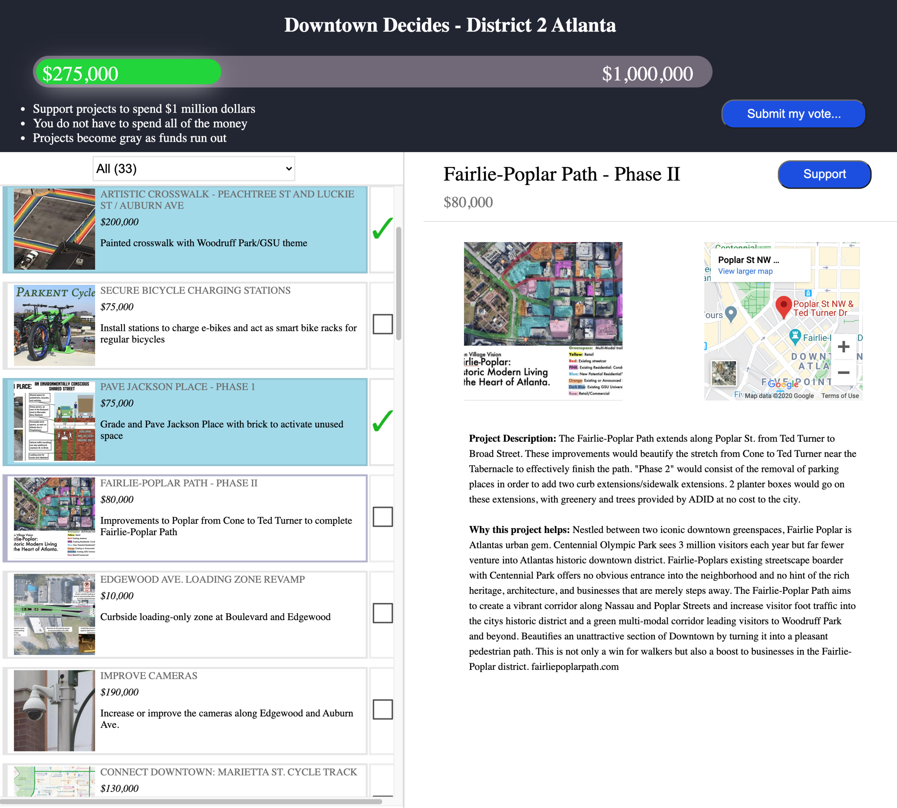Image resolution: width=897 pixels, height=808 pixels.
Task: Select the Fairlie-Poplar Path - Phase II list title
Action: [179, 483]
